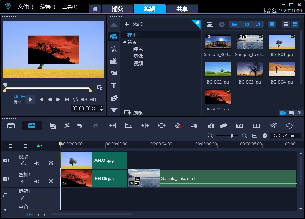Click the import media folder icon

coord(210,24)
